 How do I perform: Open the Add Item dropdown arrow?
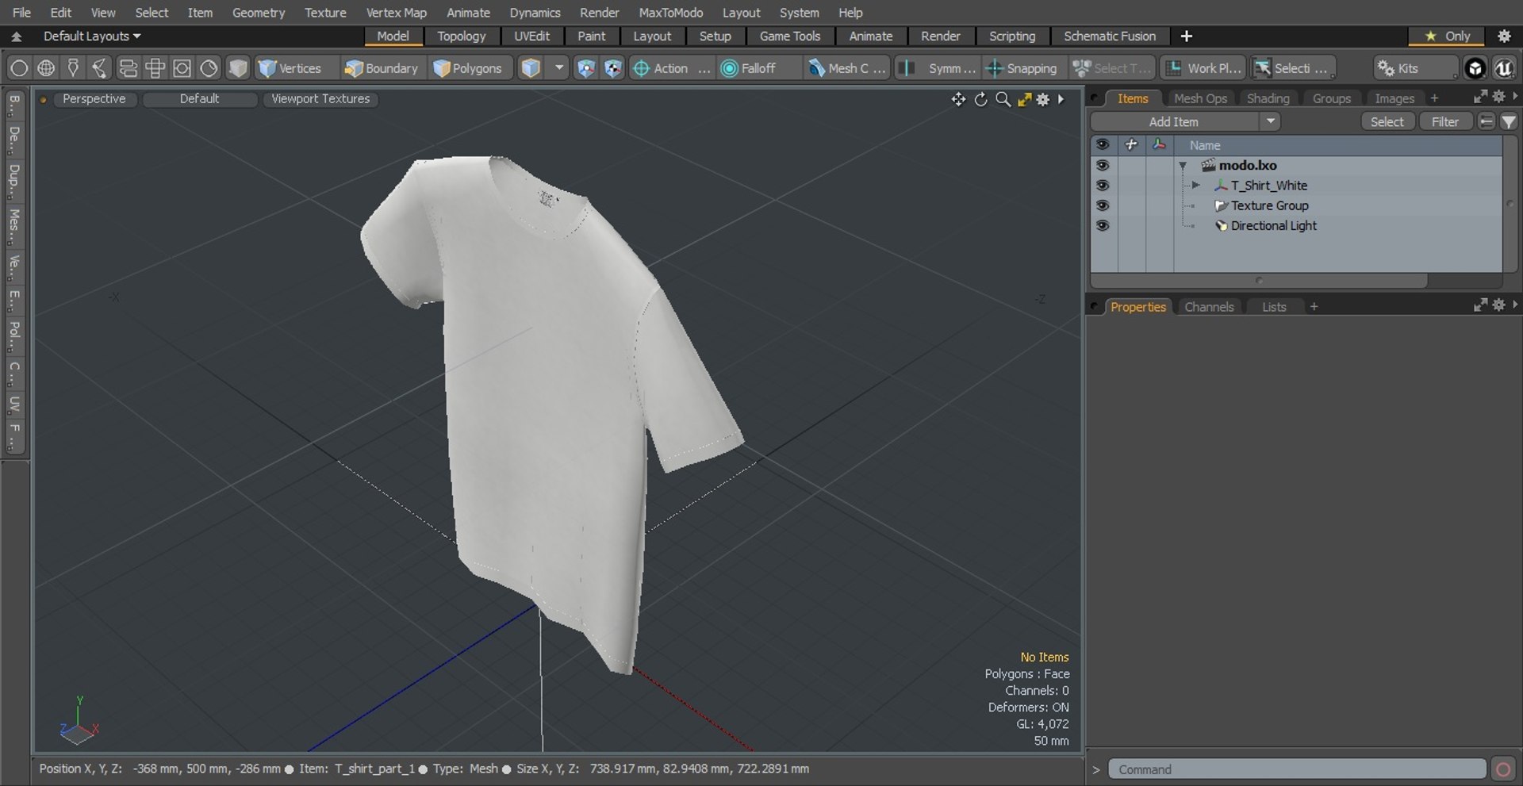coord(1270,121)
